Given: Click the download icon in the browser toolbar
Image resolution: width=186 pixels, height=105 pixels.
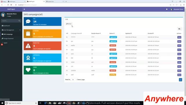Looking at the screenshot, I should pos(181,5).
